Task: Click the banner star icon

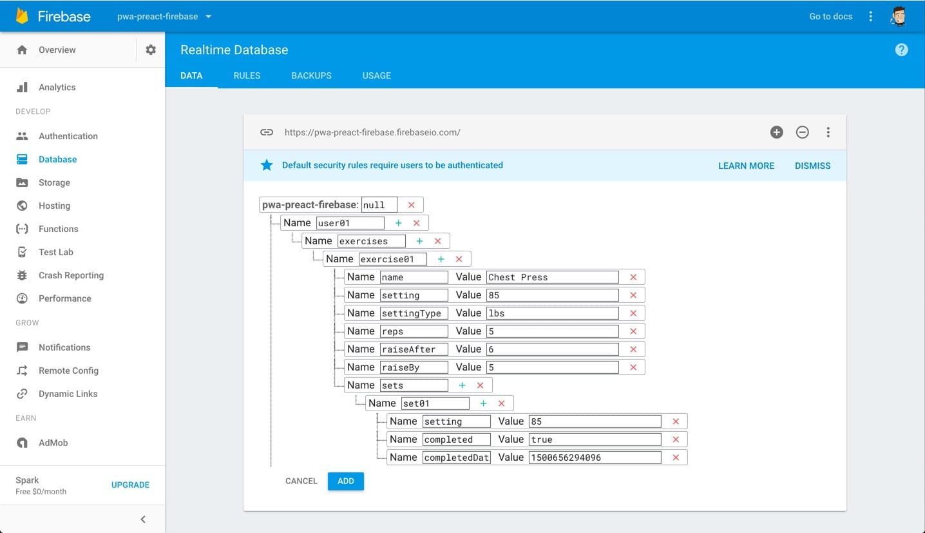Action: pos(267,165)
